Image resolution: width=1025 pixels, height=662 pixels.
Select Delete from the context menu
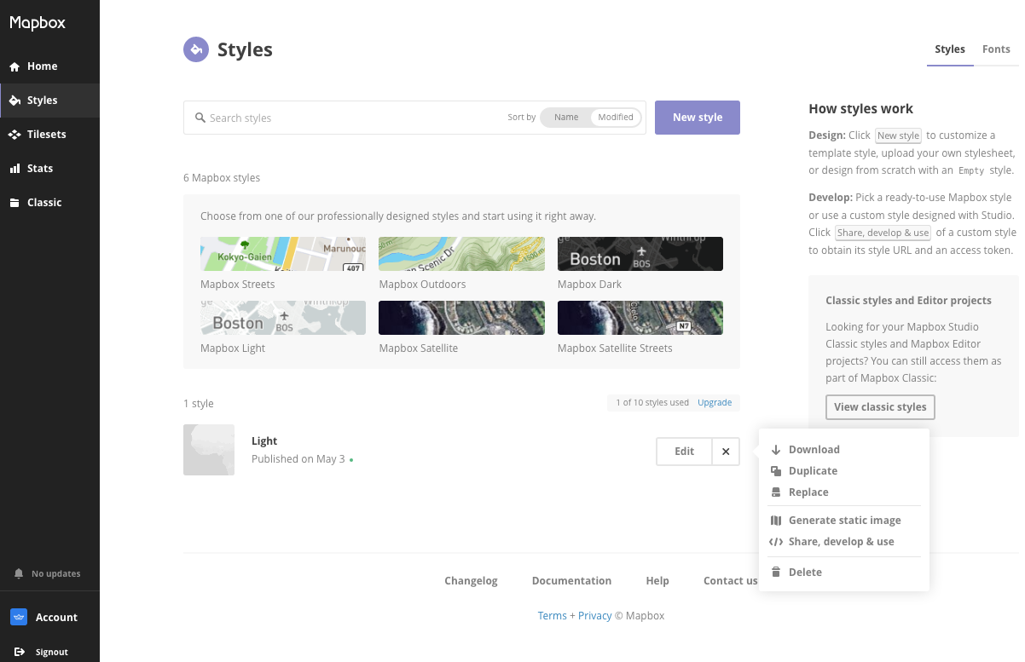click(805, 572)
